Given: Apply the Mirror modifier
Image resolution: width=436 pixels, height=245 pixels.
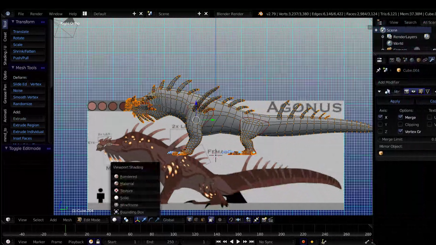Looking at the screenshot, I should click(395, 101).
